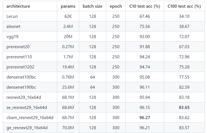Select the densenet100bc cell
The image size is (207, 133).
21,77
